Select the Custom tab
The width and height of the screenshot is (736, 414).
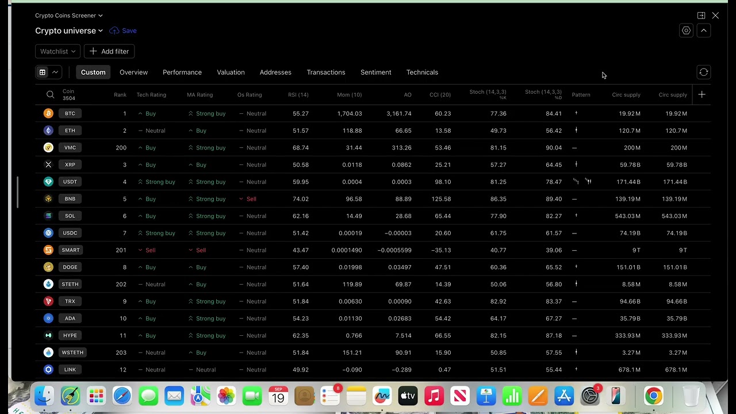coord(93,72)
